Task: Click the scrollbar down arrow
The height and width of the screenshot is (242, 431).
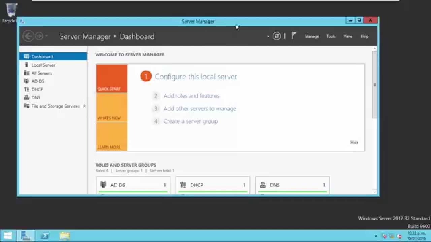Action: pyautogui.click(x=374, y=192)
